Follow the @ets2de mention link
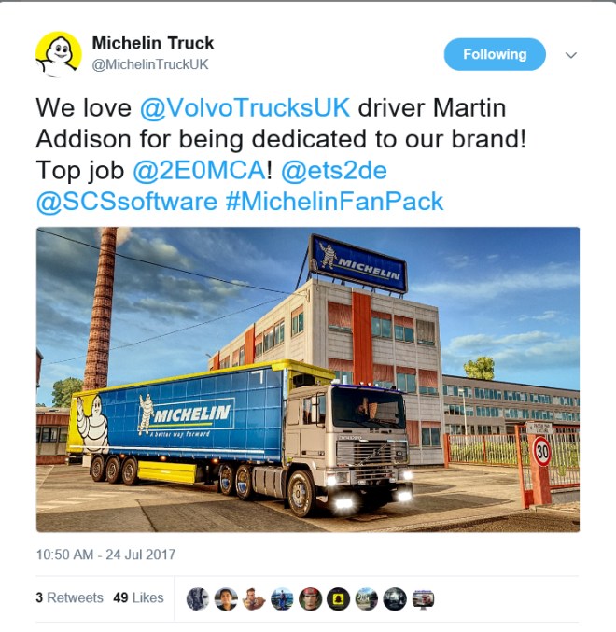Image resolution: width=616 pixels, height=632 pixels. pyautogui.click(x=334, y=170)
